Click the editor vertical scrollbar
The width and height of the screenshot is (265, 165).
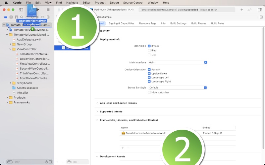click(263, 87)
